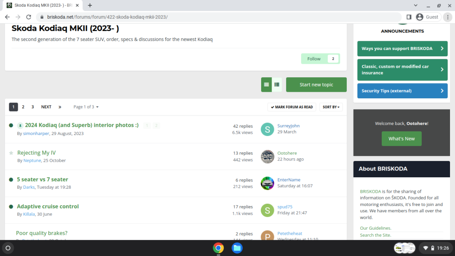Open Poor quality brakes? topic

coord(42,233)
